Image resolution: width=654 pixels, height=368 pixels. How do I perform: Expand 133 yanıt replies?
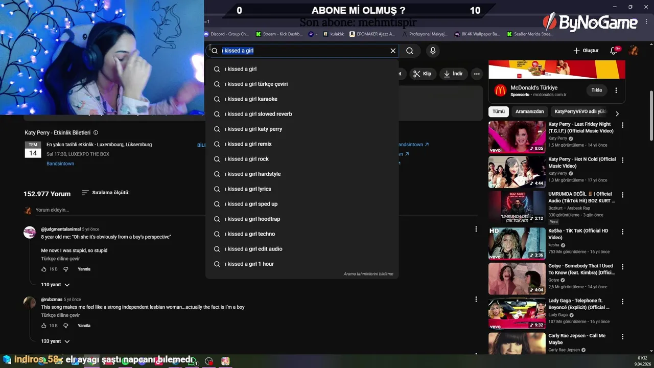[x=55, y=341]
